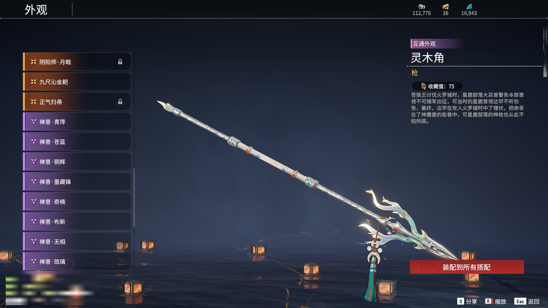The height and width of the screenshot is (308, 548).
Task: Click the 返回 label to go back
Action: [533, 301]
